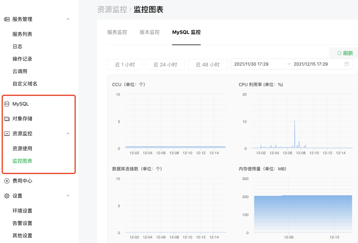Viewport: 358px width, 243px height.
Task: Open 服务列表 in the sidebar
Action: click(x=22, y=34)
